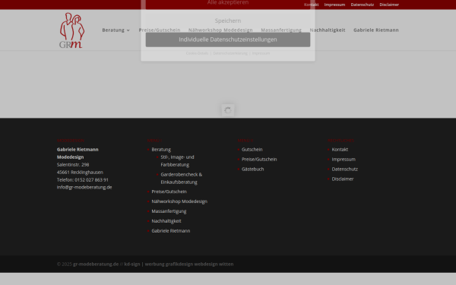This screenshot has height=285, width=456.
Task: Click the Speichern cookie button
Action: click(228, 21)
